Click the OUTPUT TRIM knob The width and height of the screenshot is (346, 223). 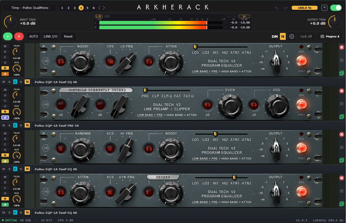click(x=335, y=21)
